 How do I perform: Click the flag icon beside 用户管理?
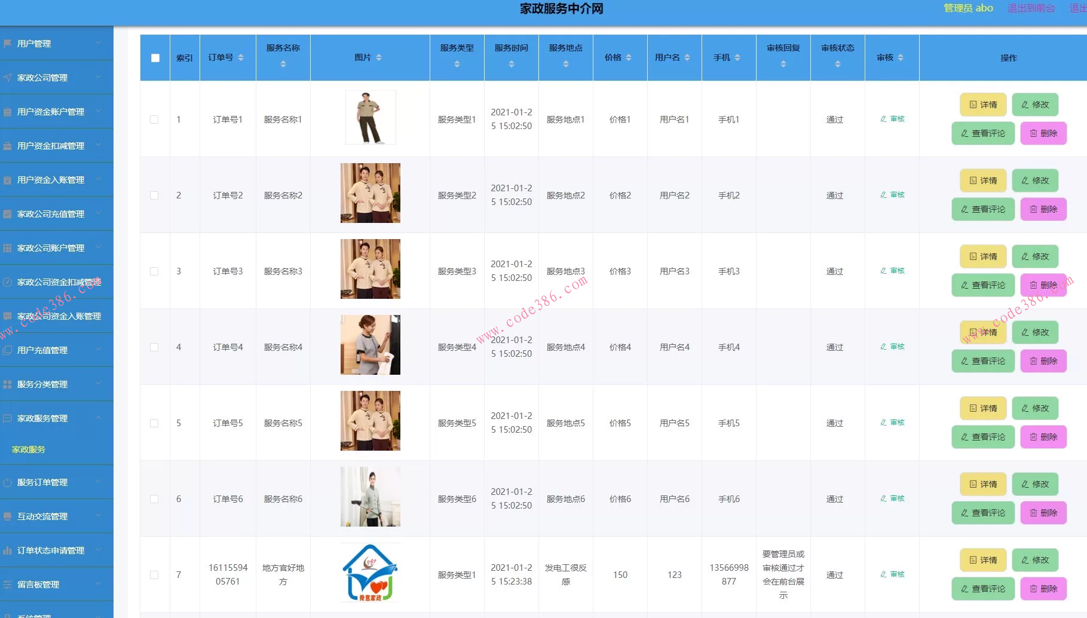7,44
